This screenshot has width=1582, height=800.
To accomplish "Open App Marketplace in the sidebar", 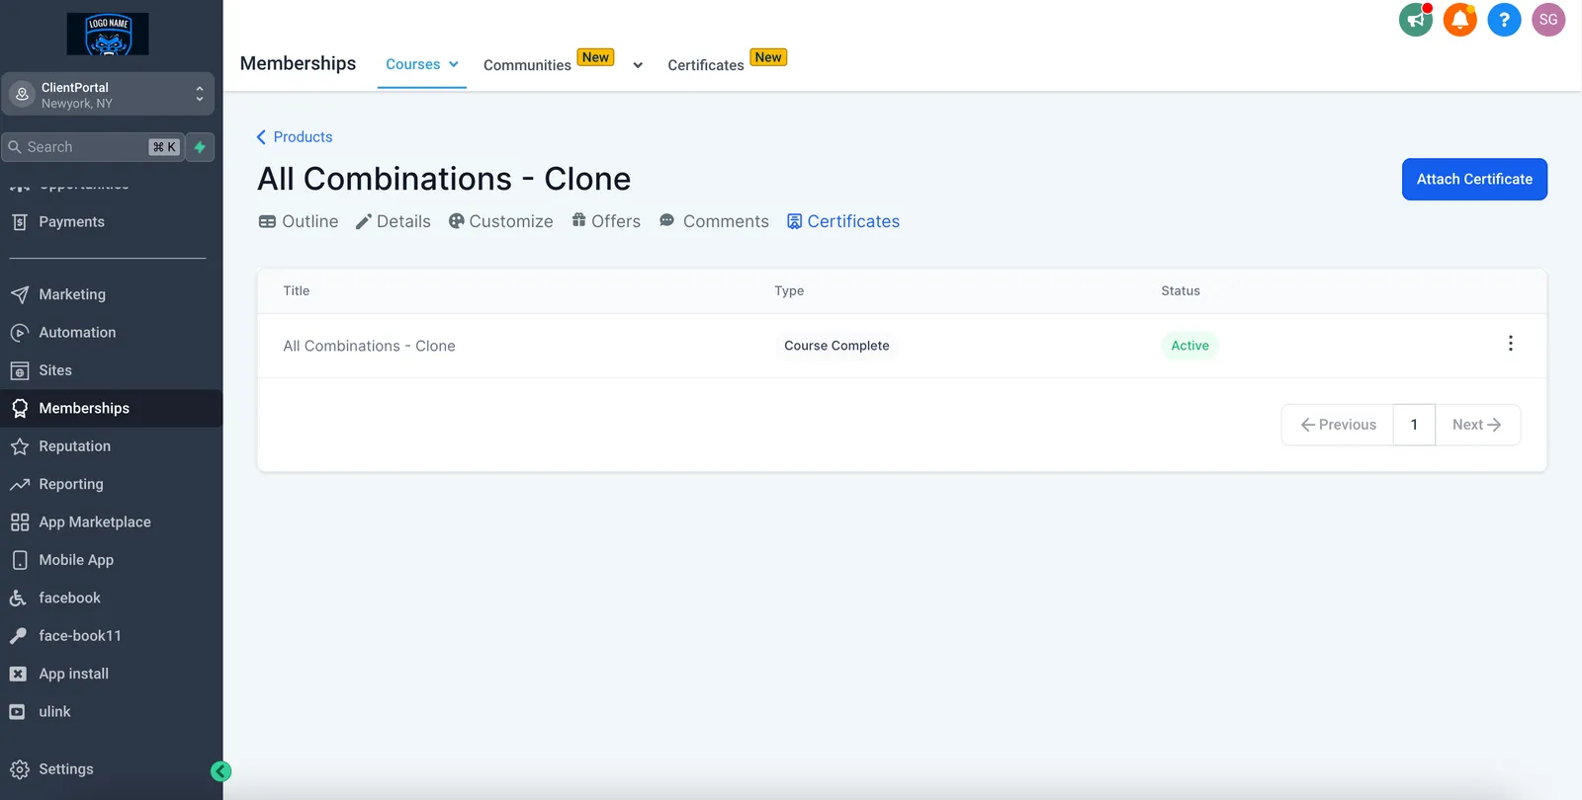I will click(x=111, y=522).
